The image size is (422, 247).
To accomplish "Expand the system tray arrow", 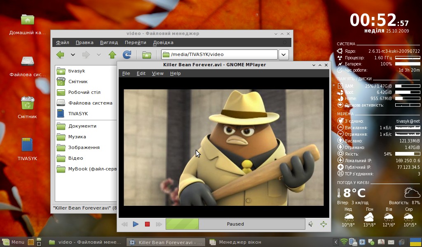I will [x=335, y=242].
